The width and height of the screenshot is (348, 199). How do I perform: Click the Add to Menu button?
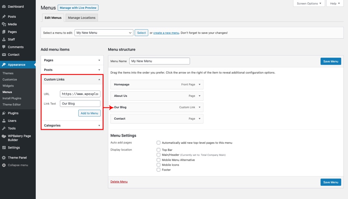89,113
